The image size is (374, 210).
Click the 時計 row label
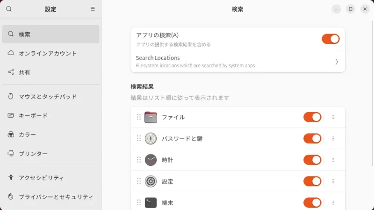point(167,160)
